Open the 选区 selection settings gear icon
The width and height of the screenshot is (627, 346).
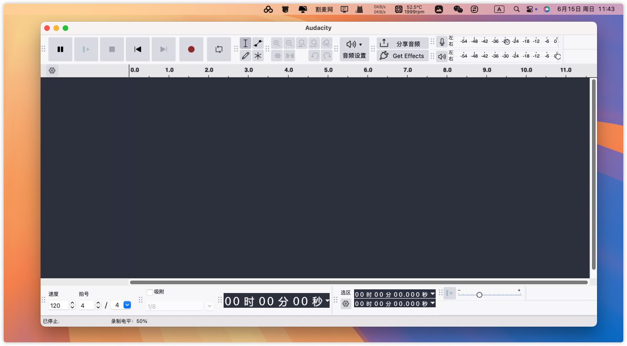pos(346,304)
